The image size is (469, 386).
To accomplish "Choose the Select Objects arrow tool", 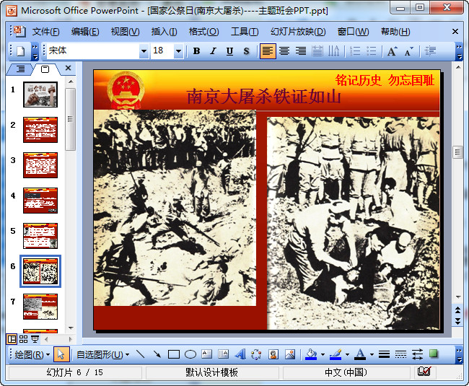I will tap(61, 354).
